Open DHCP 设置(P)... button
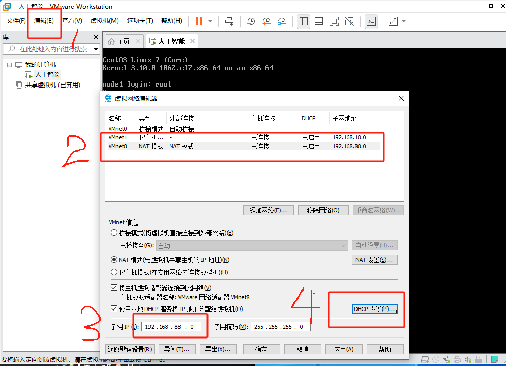This screenshot has height=366, width=506. point(374,309)
